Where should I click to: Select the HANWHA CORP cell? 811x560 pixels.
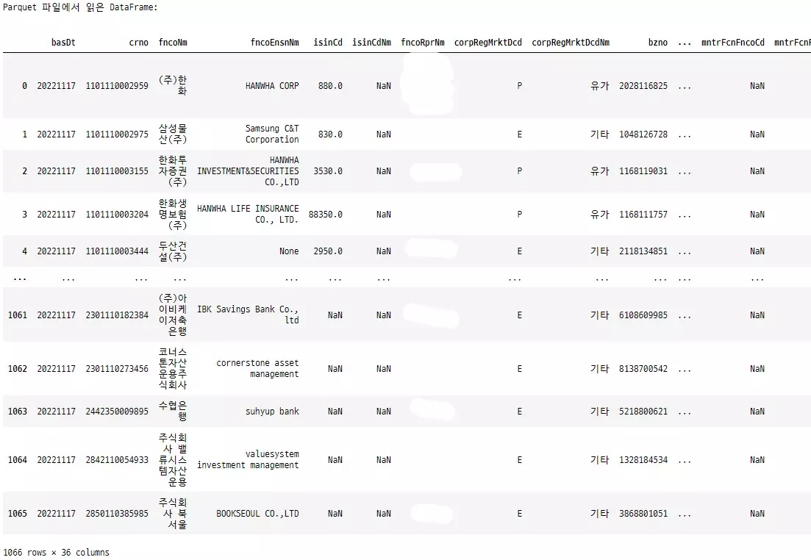point(272,86)
